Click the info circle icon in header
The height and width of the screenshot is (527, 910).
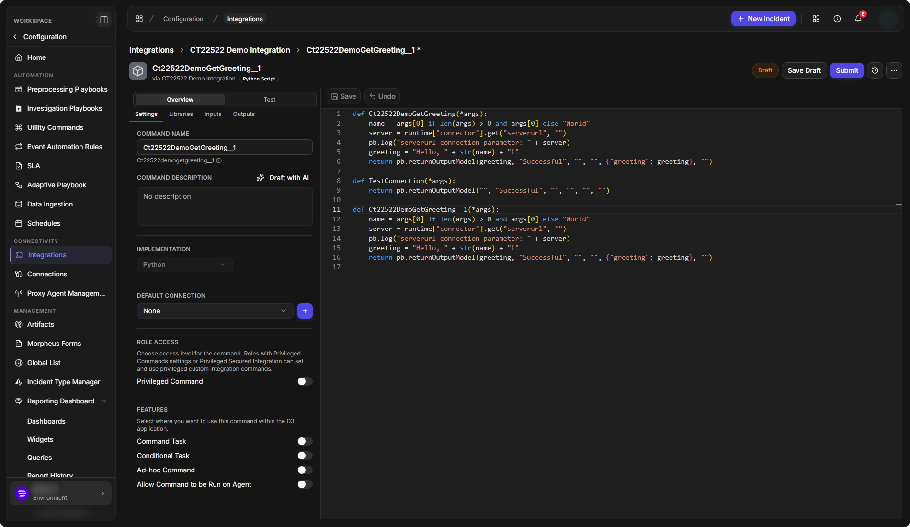click(x=837, y=19)
